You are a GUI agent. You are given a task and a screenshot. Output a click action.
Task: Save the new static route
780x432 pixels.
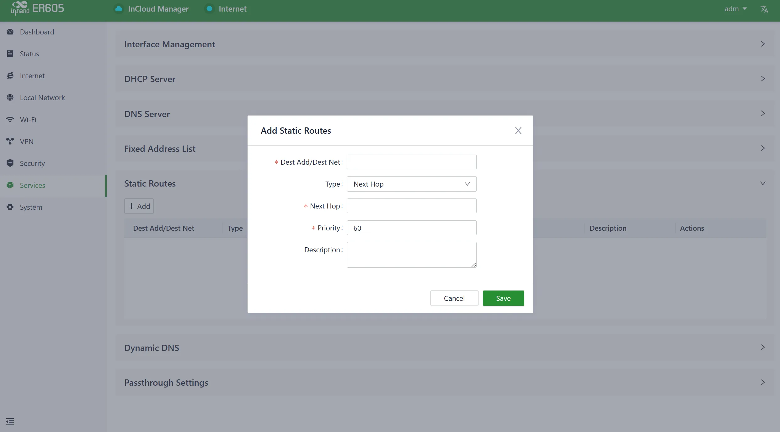503,298
